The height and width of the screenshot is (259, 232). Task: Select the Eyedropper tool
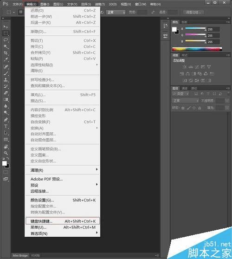pyautogui.click(x=6, y=60)
